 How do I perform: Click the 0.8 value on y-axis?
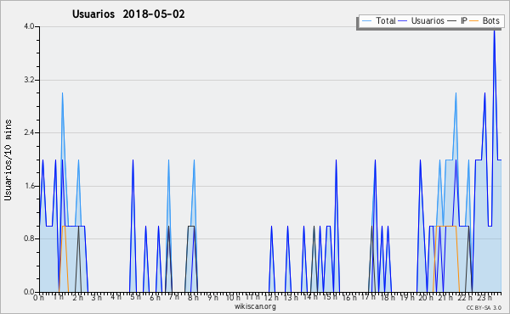tap(29, 239)
